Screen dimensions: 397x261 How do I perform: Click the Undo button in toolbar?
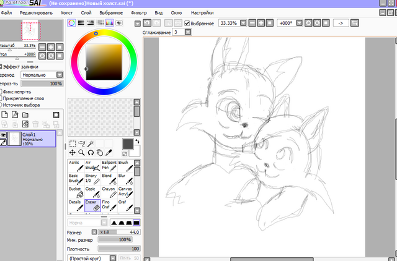pos(147,23)
